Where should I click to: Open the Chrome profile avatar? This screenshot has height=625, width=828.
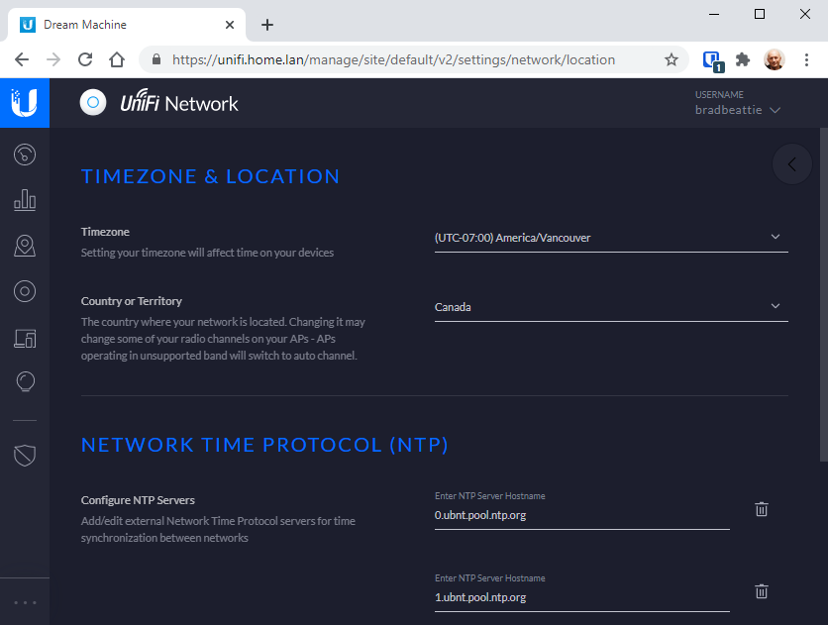pyautogui.click(x=775, y=59)
